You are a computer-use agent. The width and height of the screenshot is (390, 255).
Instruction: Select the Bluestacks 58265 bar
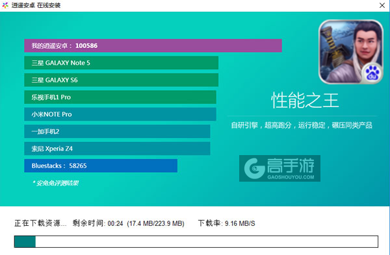[101, 165]
